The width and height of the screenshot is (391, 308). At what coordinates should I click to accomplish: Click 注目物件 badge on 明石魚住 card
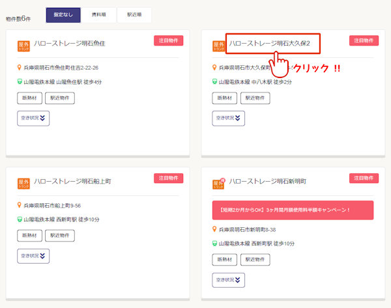tap(169, 40)
